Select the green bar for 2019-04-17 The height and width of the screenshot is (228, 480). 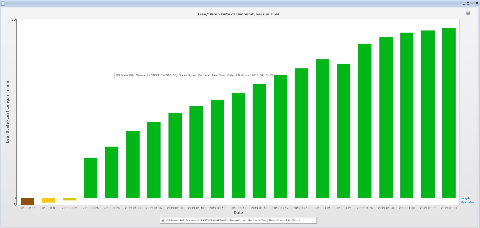[280, 137]
